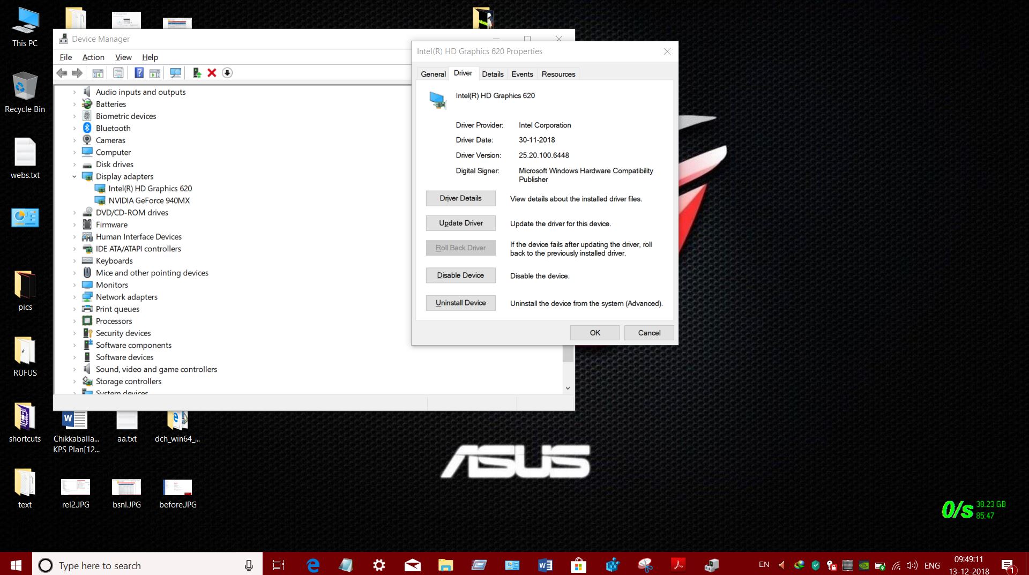The width and height of the screenshot is (1029, 575).
Task: Click the Windows Start button
Action: coord(16,565)
